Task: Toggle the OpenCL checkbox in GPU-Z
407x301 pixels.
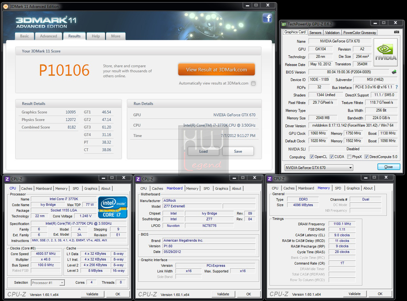Action: (x=312, y=157)
